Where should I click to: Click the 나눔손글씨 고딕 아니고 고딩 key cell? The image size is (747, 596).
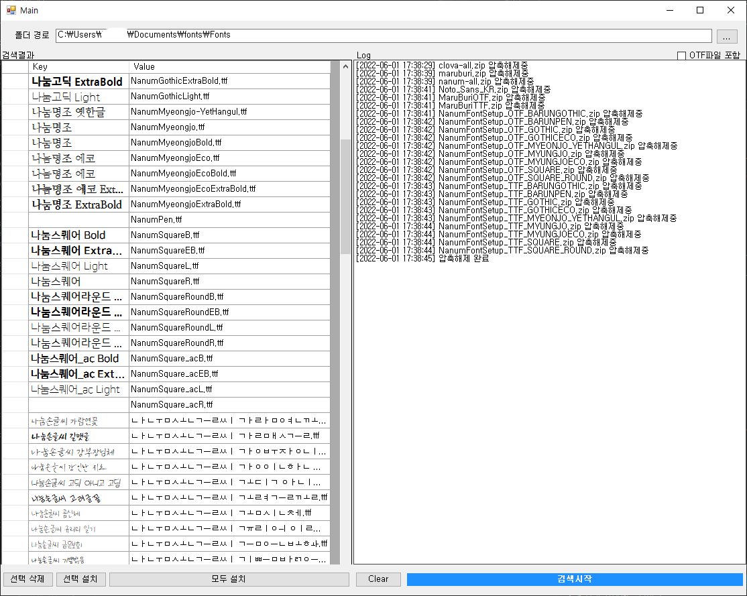[78, 482]
